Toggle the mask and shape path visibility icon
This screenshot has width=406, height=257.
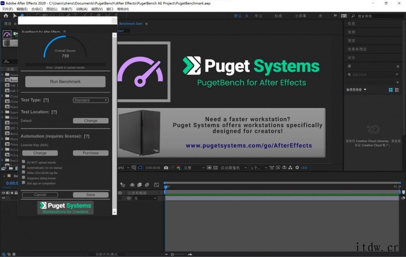coord(140,168)
